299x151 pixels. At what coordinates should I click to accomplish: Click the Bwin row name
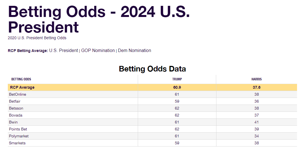coord(13,122)
